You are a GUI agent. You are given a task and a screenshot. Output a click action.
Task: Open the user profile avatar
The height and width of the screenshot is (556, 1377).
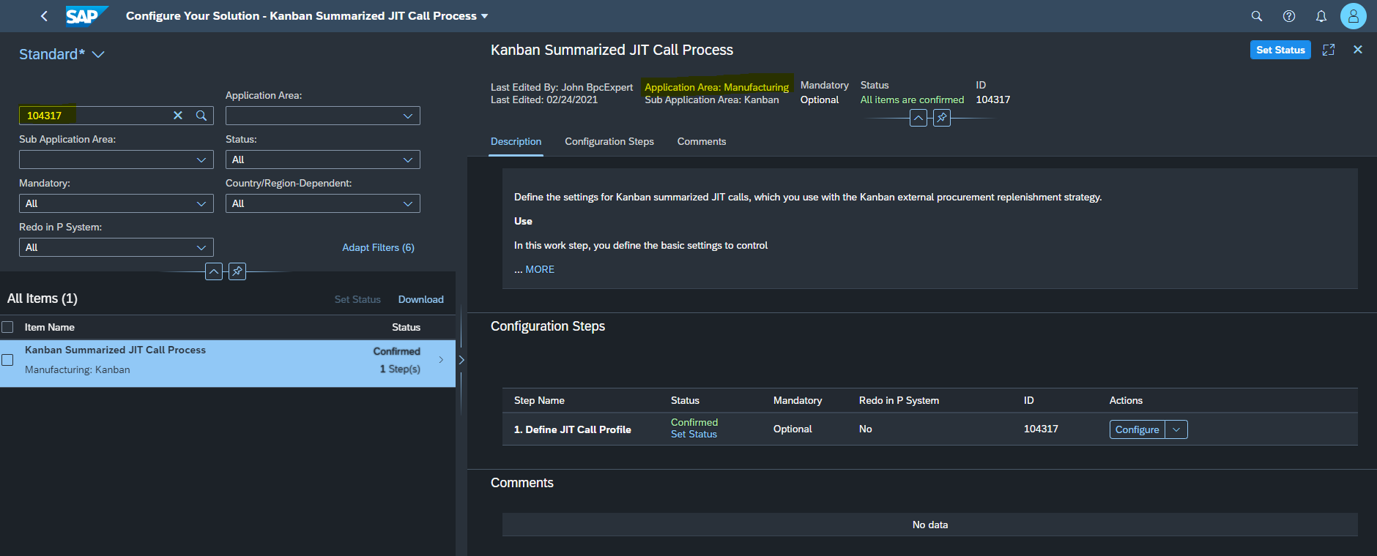point(1354,16)
